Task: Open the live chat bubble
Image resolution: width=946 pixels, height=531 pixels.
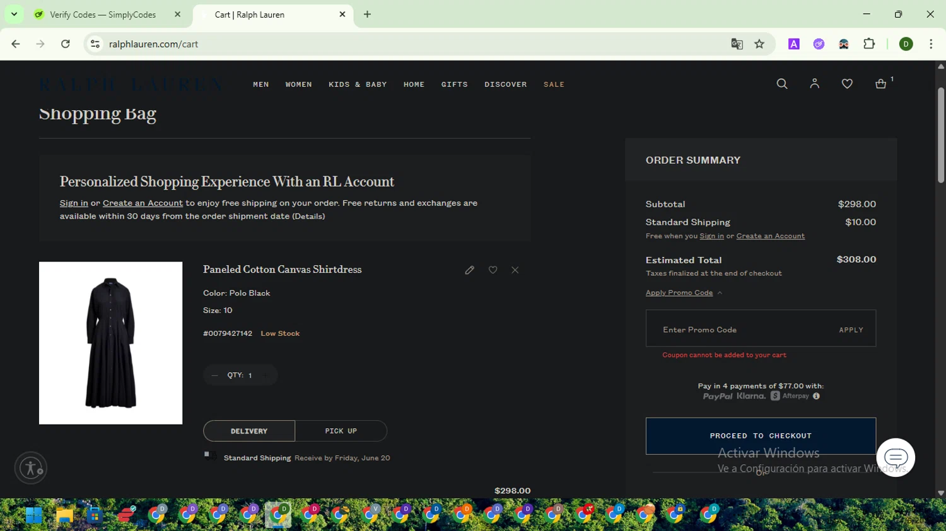Action: click(x=896, y=457)
